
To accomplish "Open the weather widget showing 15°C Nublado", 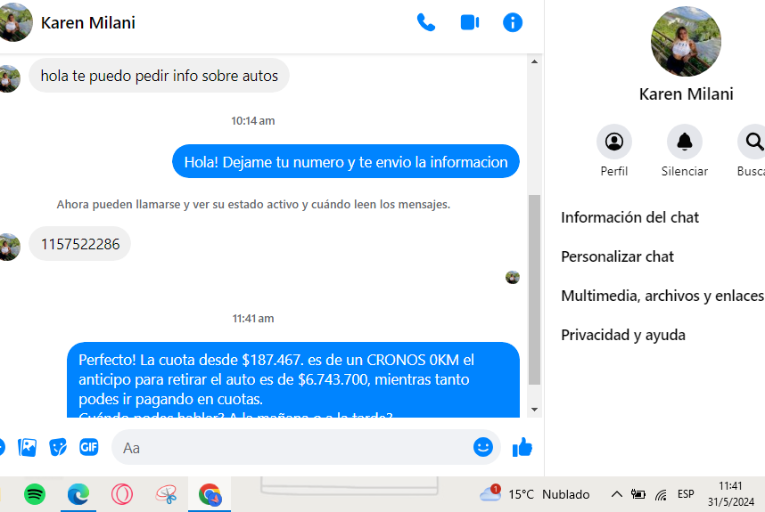I will [x=534, y=494].
